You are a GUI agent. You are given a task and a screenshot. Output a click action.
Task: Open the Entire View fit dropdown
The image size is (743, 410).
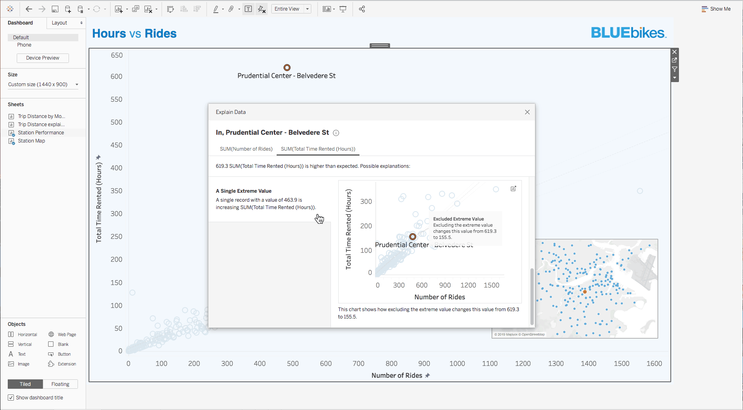pyautogui.click(x=307, y=9)
